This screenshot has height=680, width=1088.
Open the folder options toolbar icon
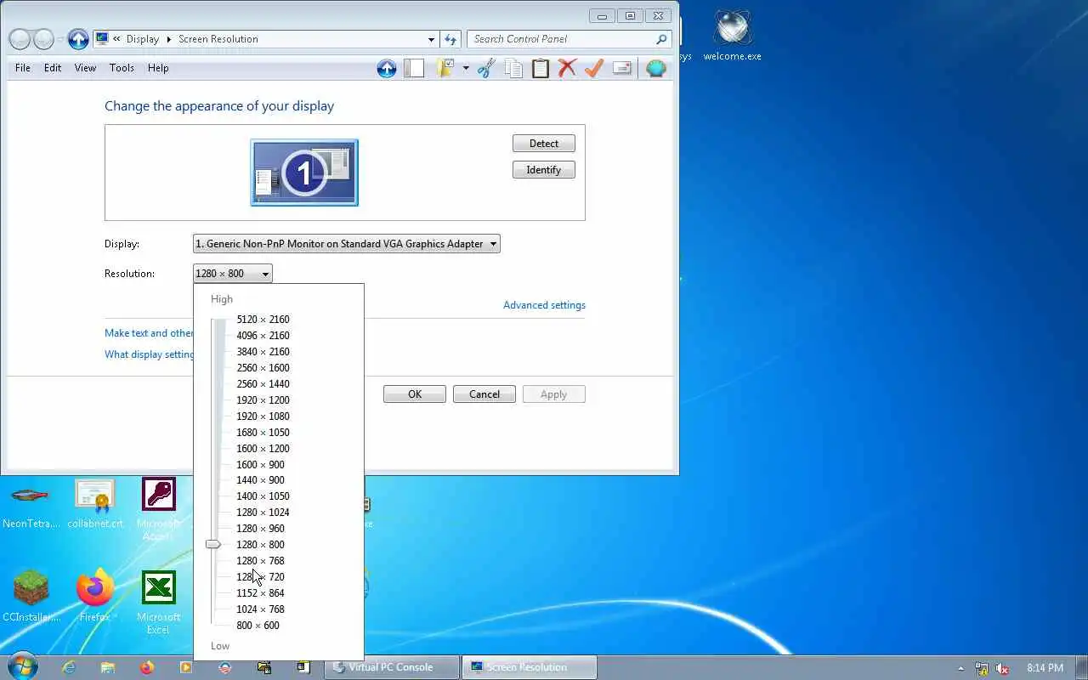445,68
